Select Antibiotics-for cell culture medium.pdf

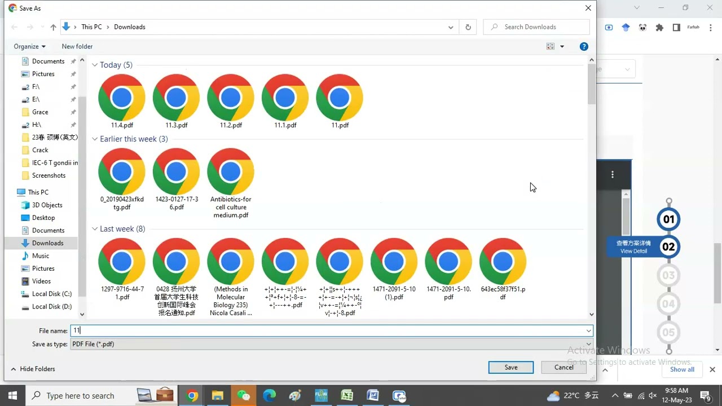click(x=231, y=183)
